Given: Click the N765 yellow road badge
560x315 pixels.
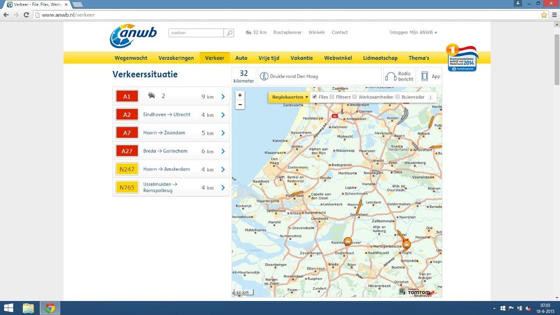Looking at the screenshot, I should 127,188.
